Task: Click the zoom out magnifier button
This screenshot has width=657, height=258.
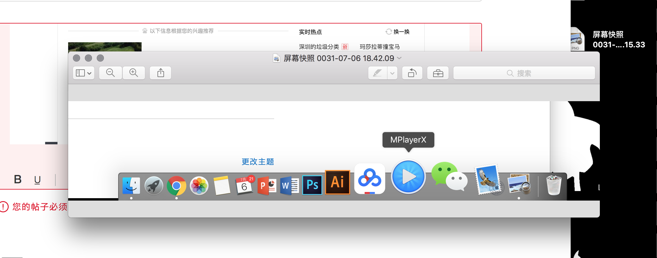Action: [110, 73]
